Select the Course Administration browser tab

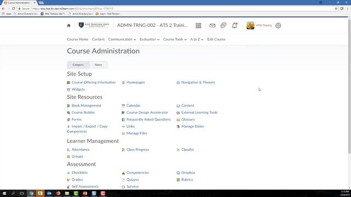point(19,3)
